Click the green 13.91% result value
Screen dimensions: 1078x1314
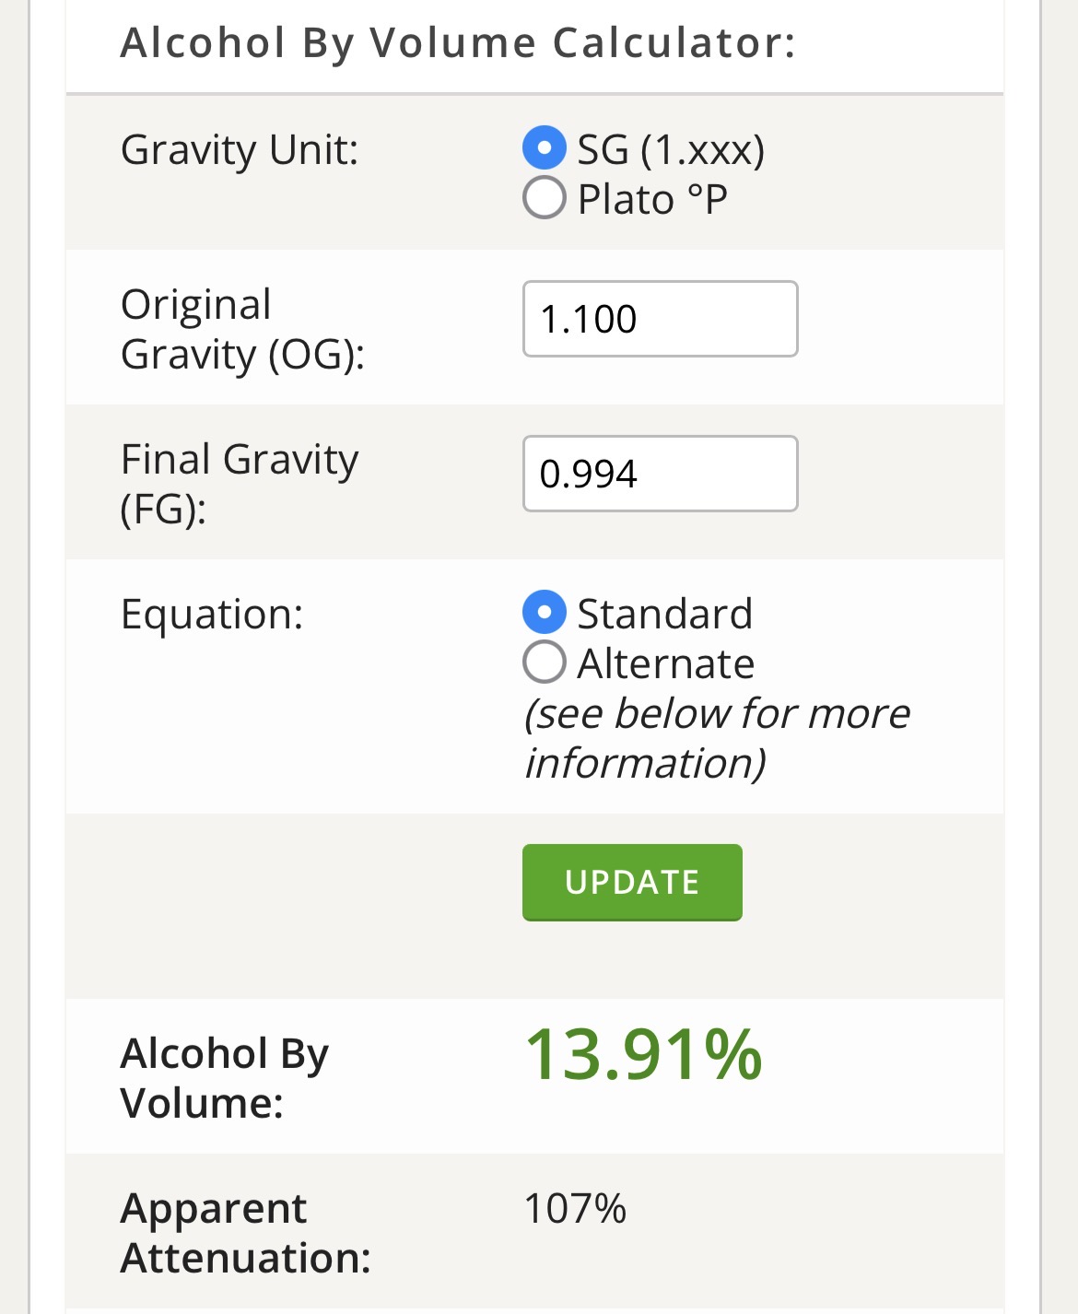point(643,1054)
